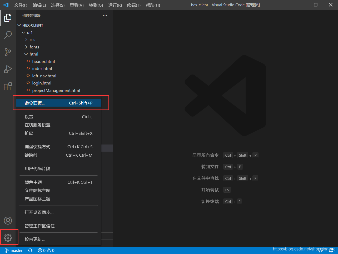The height and width of the screenshot is (254, 338).
Task: Select 设置 from the manage menu
Action: 58,117
